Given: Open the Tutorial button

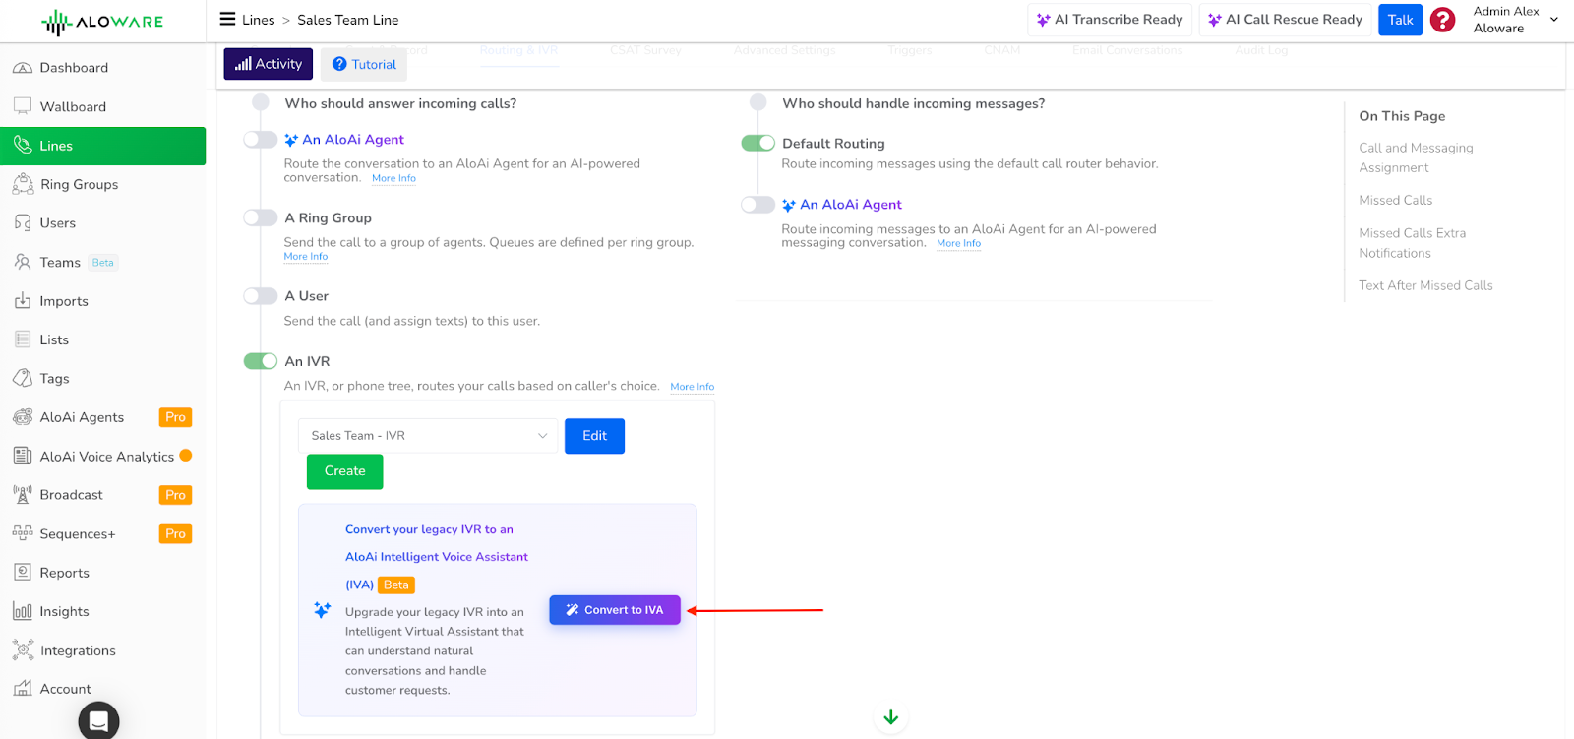Looking at the screenshot, I should [x=364, y=64].
